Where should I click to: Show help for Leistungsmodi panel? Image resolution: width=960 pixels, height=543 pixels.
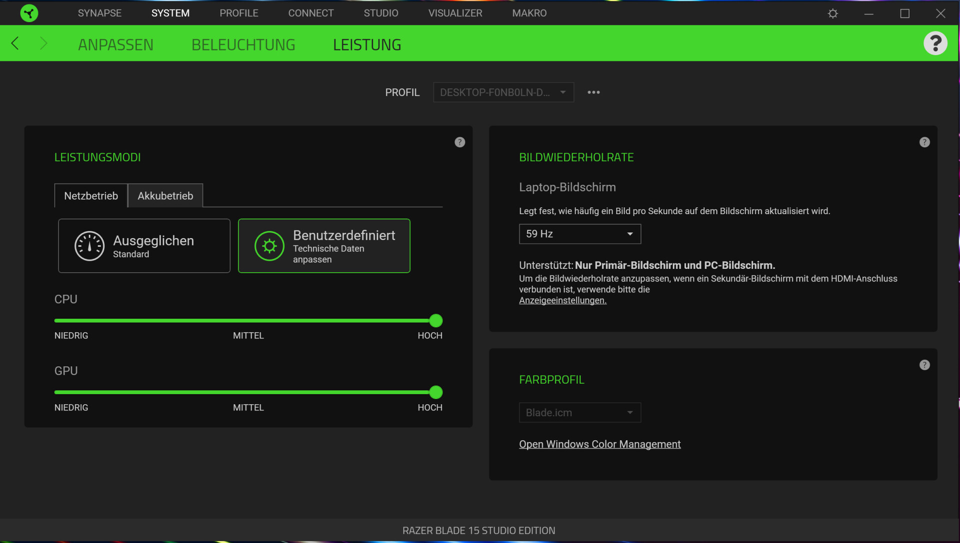(x=459, y=142)
